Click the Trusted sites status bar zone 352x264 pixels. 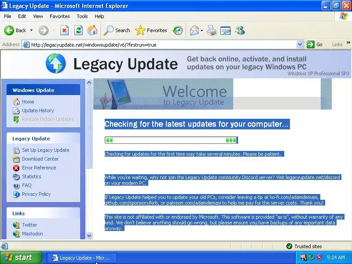(x=304, y=246)
